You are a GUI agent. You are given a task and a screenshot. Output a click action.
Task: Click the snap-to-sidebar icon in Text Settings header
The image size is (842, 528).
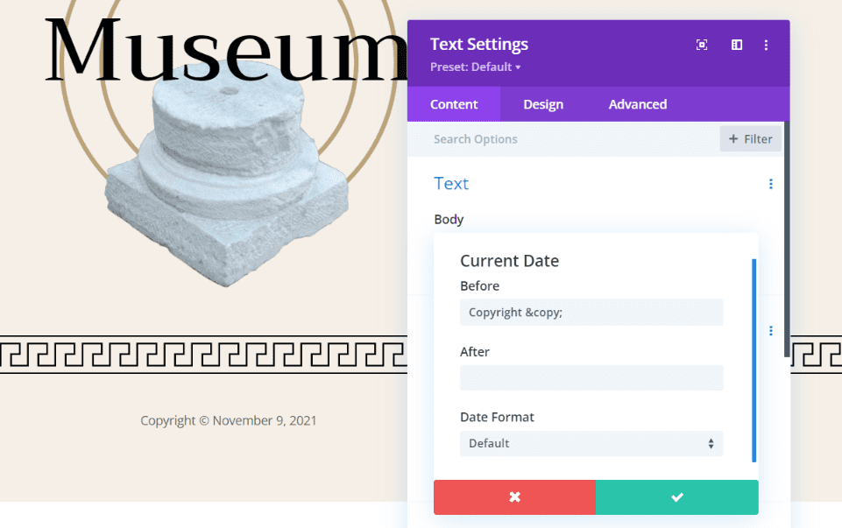click(x=737, y=45)
